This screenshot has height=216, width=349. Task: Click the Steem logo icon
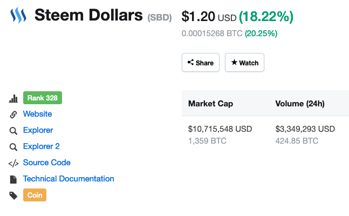[18, 16]
